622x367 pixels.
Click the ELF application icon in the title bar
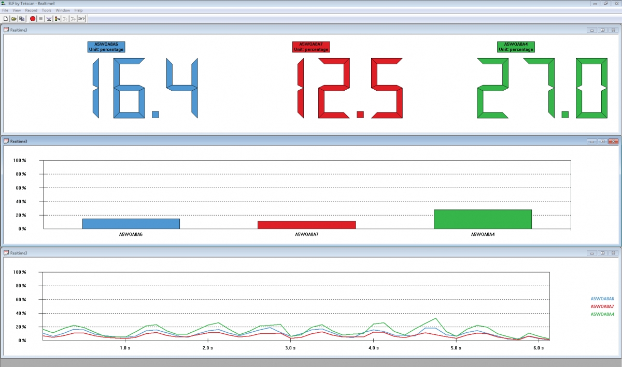tap(4, 3)
